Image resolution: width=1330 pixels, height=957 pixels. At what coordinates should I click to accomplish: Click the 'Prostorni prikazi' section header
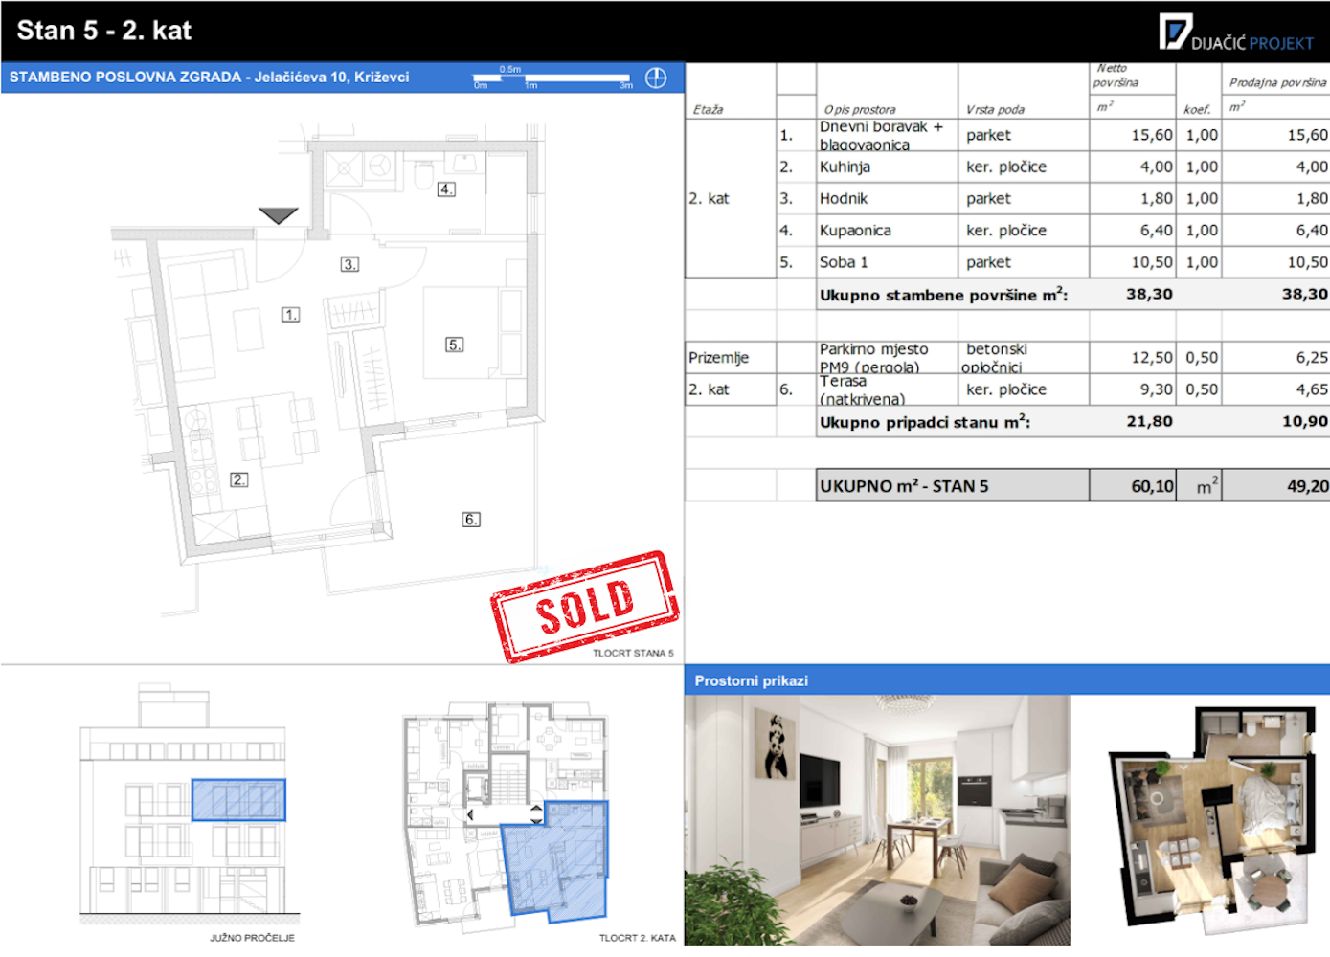pos(752,680)
